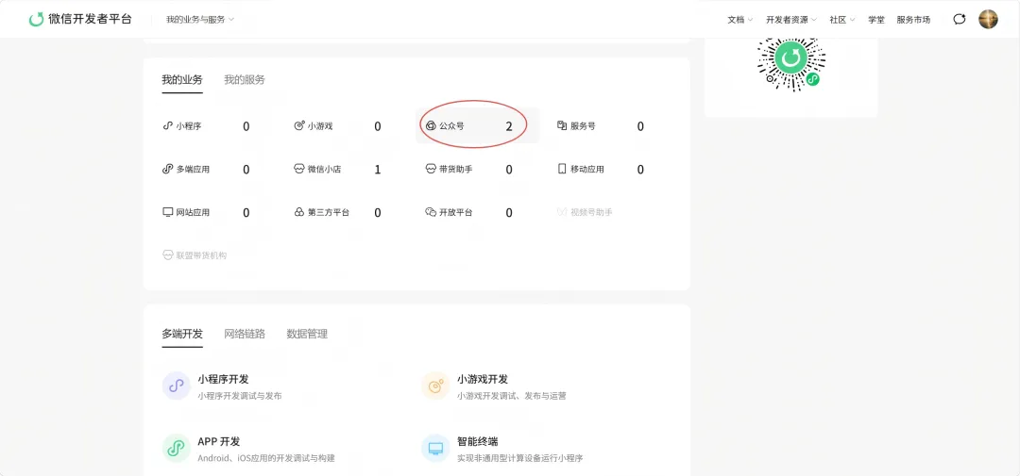Click the Android、iOS应用的开发调试与构建 description
The height and width of the screenshot is (476, 1020).
[266, 458]
